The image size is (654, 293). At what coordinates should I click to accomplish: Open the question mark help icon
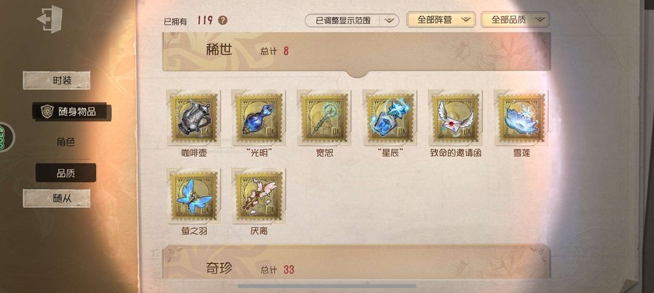(x=223, y=20)
